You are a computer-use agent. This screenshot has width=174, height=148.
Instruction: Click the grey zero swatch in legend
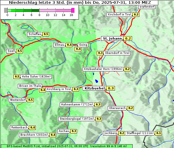[6, 10]
